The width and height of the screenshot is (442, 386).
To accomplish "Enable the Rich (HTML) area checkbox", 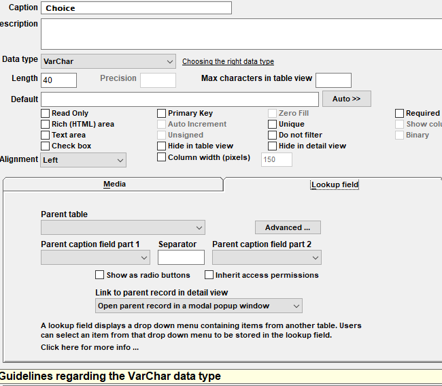I will pyautogui.click(x=45, y=124).
